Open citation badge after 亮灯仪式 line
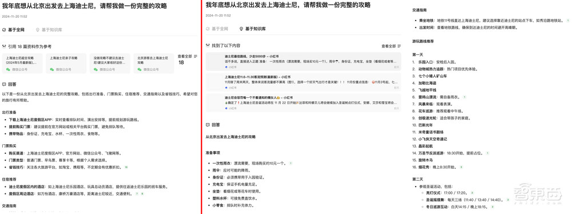This screenshot has height=214, width=572. point(472,193)
